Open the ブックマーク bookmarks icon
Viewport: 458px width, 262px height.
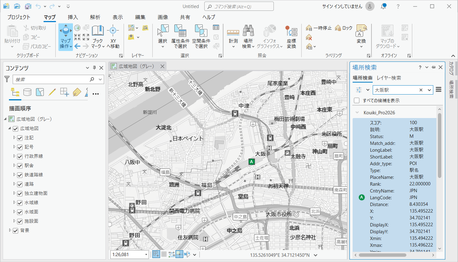tap(98, 31)
